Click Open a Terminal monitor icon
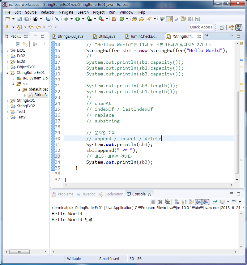The height and width of the screenshot is (265, 247). pyautogui.click(x=48, y=19)
